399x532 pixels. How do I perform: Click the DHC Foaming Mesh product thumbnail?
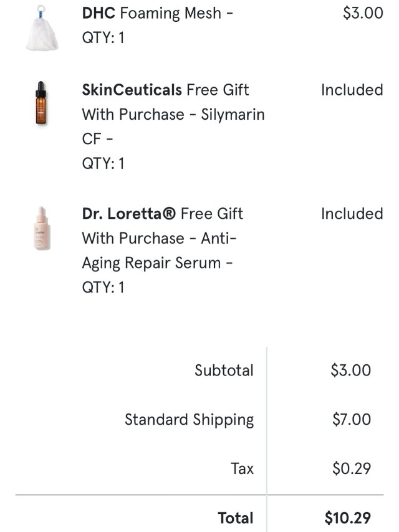[45, 29]
